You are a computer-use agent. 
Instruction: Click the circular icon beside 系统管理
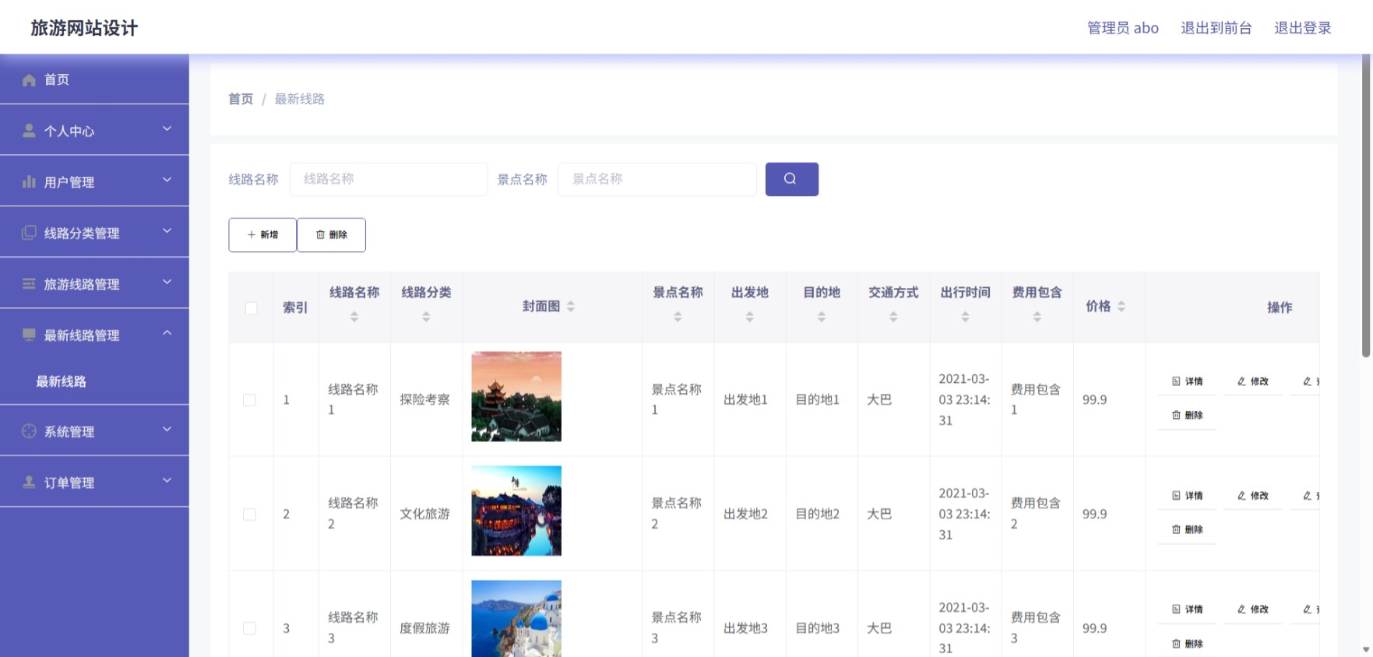coord(29,431)
